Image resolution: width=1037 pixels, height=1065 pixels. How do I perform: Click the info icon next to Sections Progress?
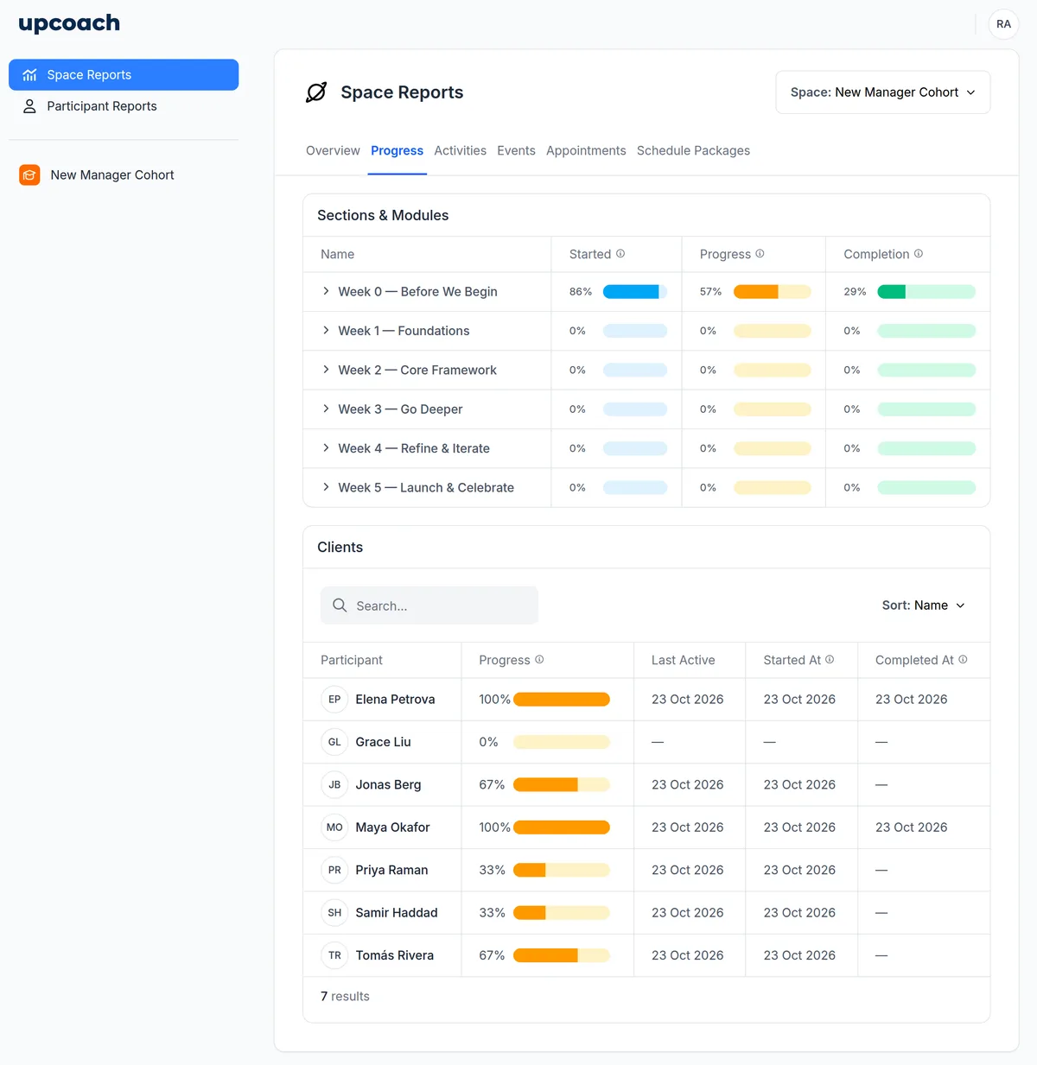point(760,254)
